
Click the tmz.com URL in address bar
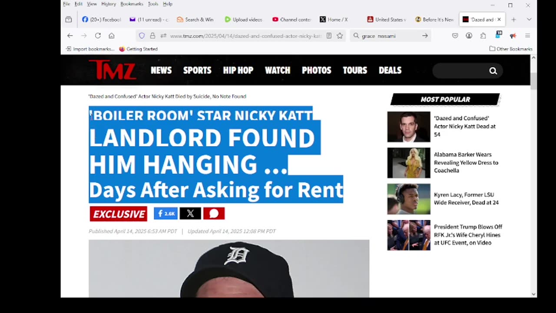pyautogui.click(x=245, y=36)
